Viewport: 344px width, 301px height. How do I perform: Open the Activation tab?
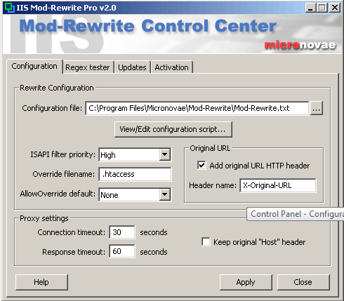tap(171, 67)
